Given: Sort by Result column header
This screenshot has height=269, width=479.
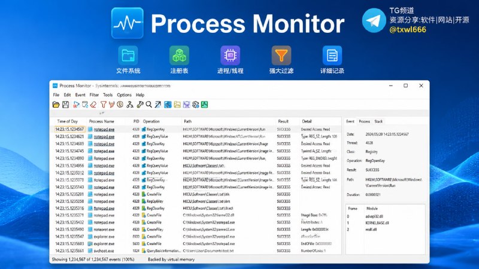Looking at the screenshot, I should [x=283, y=121].
